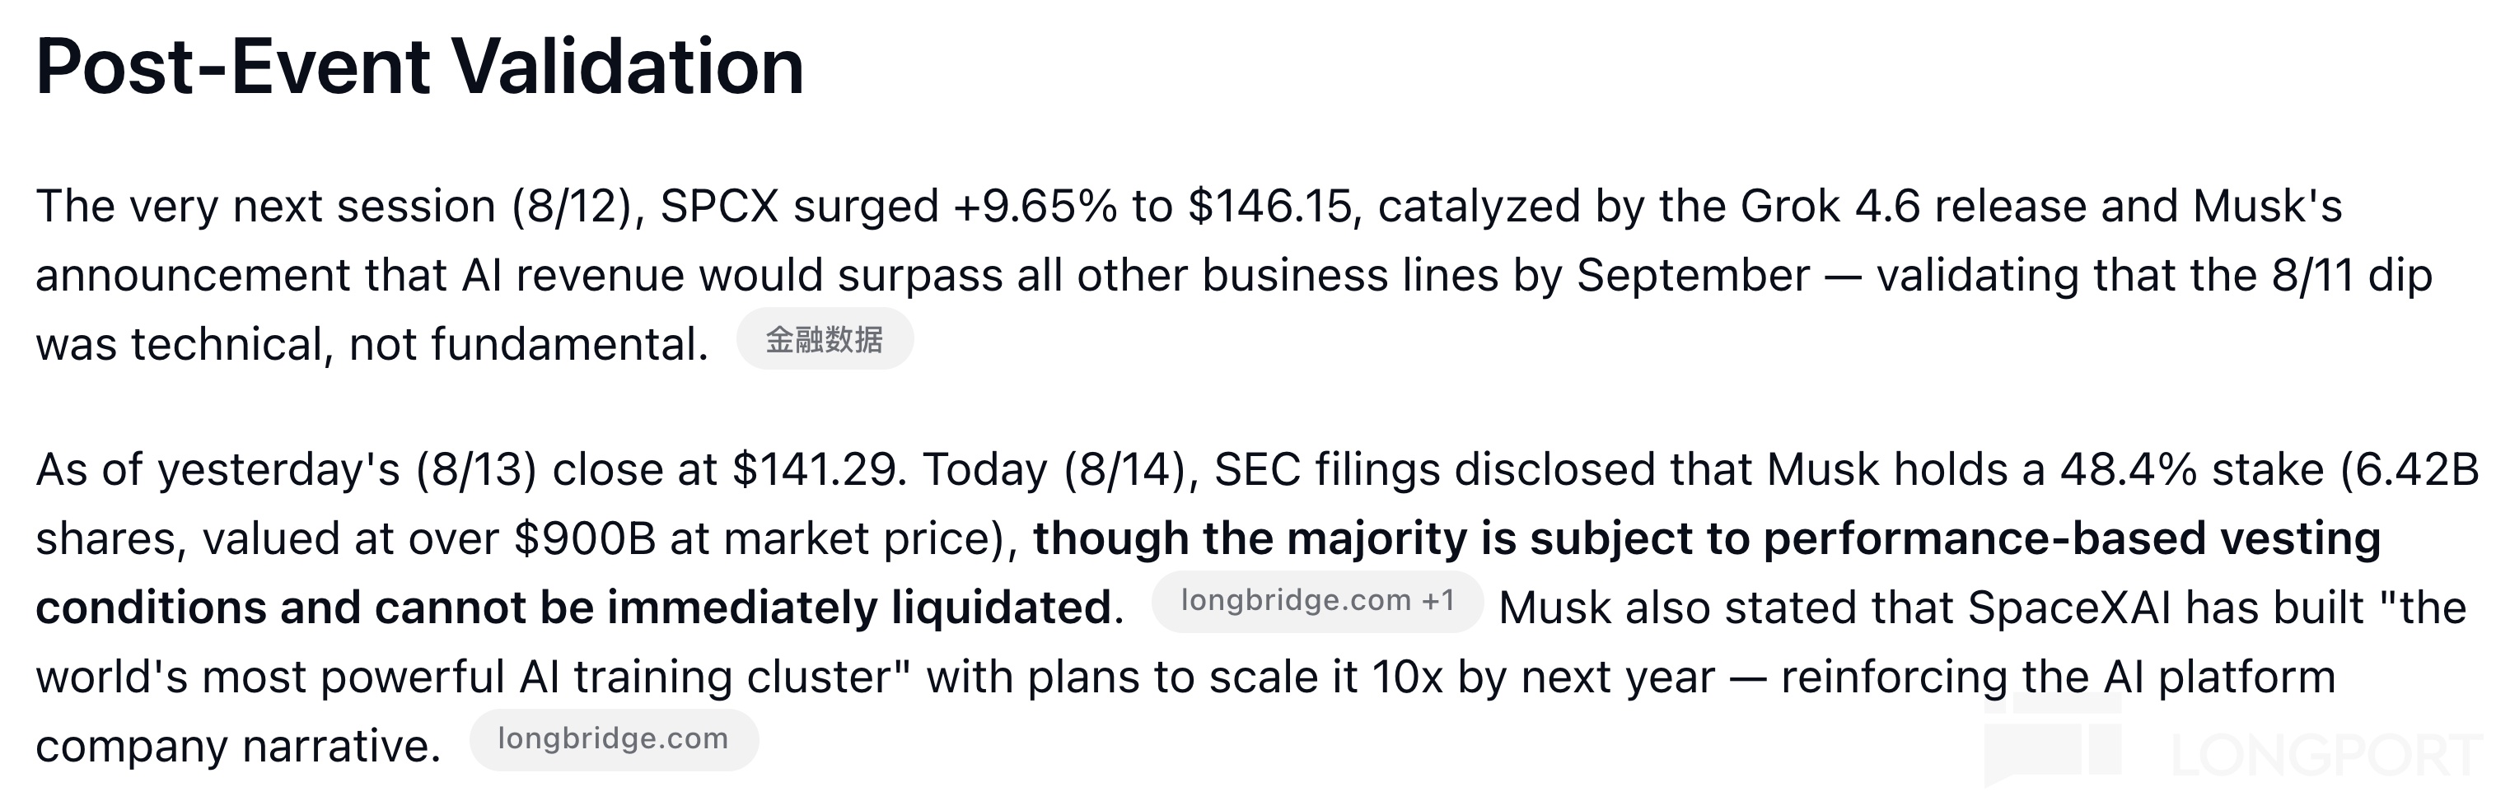
Task: Click the $141.29 closing price
Action: (x=818, y=470)
